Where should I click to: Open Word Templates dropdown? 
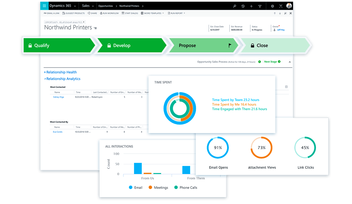(153, 13)
